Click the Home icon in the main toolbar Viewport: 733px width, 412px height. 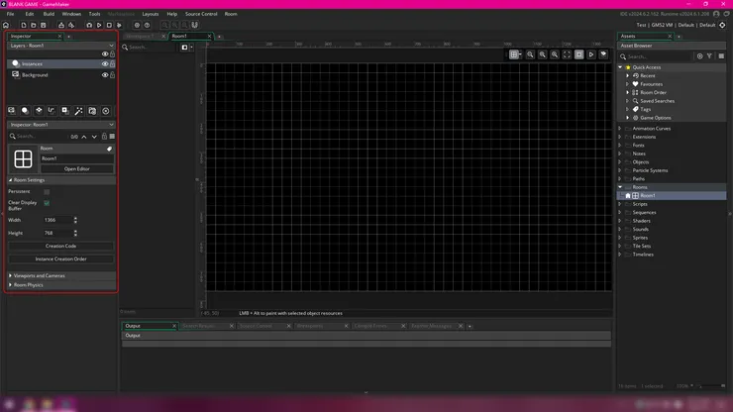[7, 25]
